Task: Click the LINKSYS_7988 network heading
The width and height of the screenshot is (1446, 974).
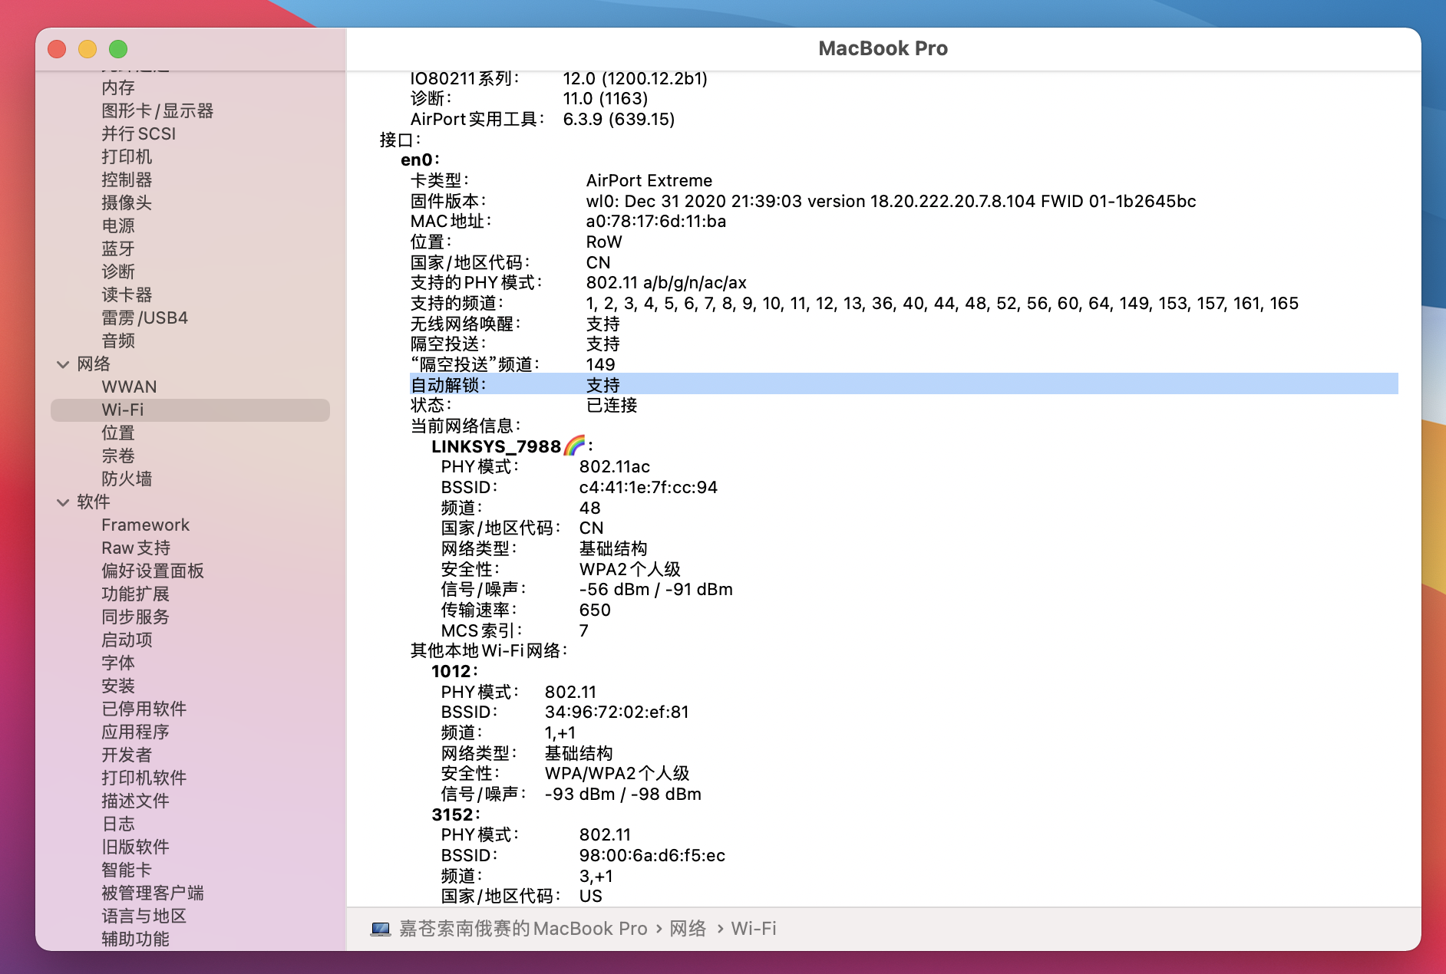Action: click(496, 446)
